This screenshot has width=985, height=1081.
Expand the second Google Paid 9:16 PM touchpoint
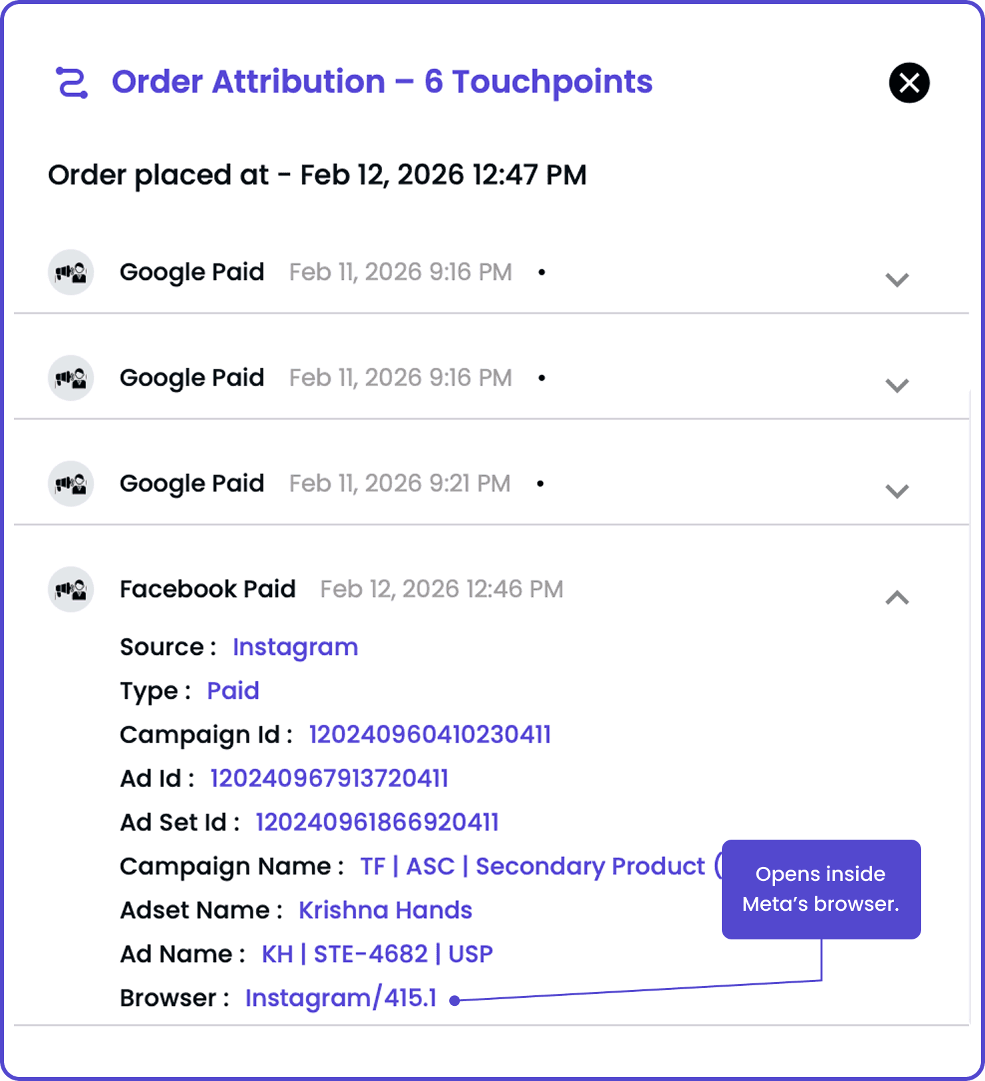[897, 386]
